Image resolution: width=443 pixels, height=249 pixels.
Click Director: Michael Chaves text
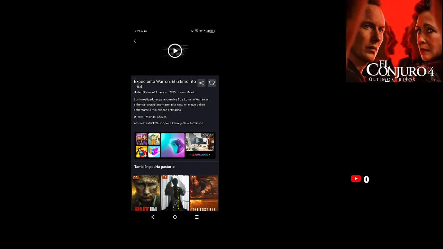tap(150, 117)
